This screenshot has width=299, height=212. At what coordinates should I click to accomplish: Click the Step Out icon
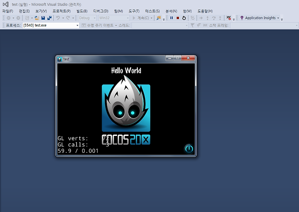(220, 18)
